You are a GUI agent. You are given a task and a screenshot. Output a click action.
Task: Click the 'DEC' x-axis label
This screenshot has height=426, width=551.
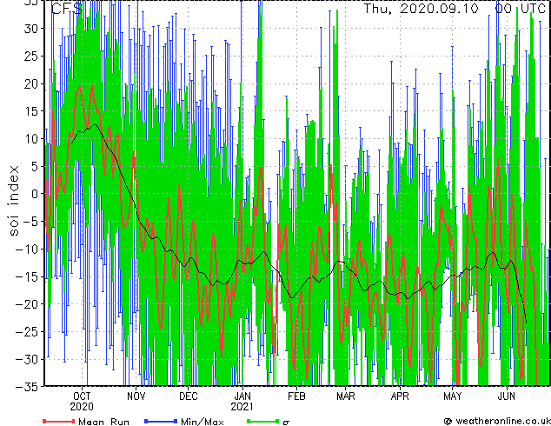click(189, 396)
